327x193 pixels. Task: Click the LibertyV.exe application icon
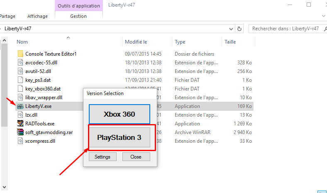click(20, 106)
